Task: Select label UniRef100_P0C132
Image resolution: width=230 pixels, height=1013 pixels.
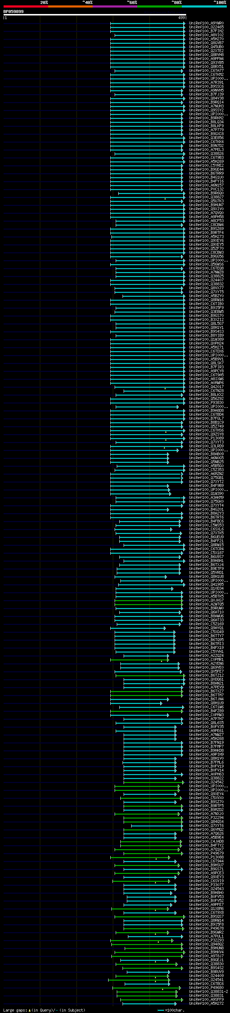Action: (x=206, y=189)
